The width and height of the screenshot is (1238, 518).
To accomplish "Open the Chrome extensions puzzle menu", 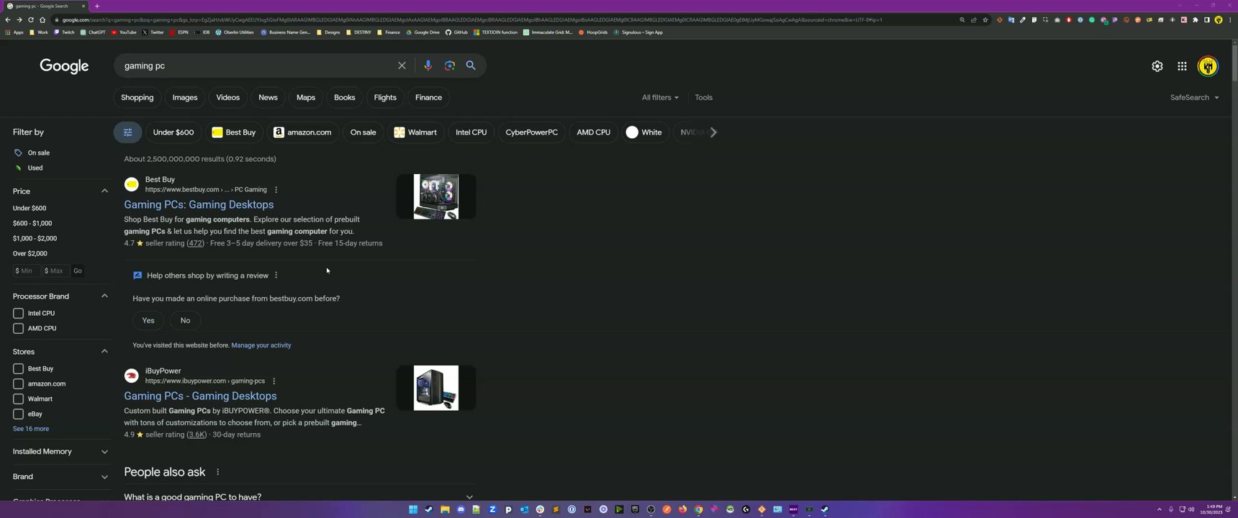I will 1196,20.
